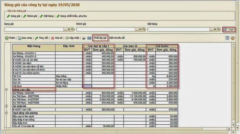Click the Nhóm giá magnifier search icon
The image size is (240, 134).
point(144,29)
